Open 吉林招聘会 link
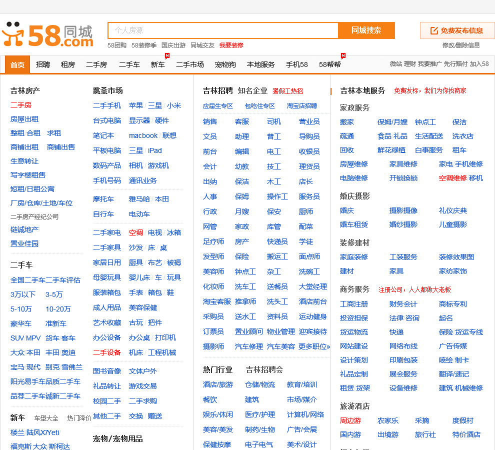 pyautogui.click(x=264, y=370)
